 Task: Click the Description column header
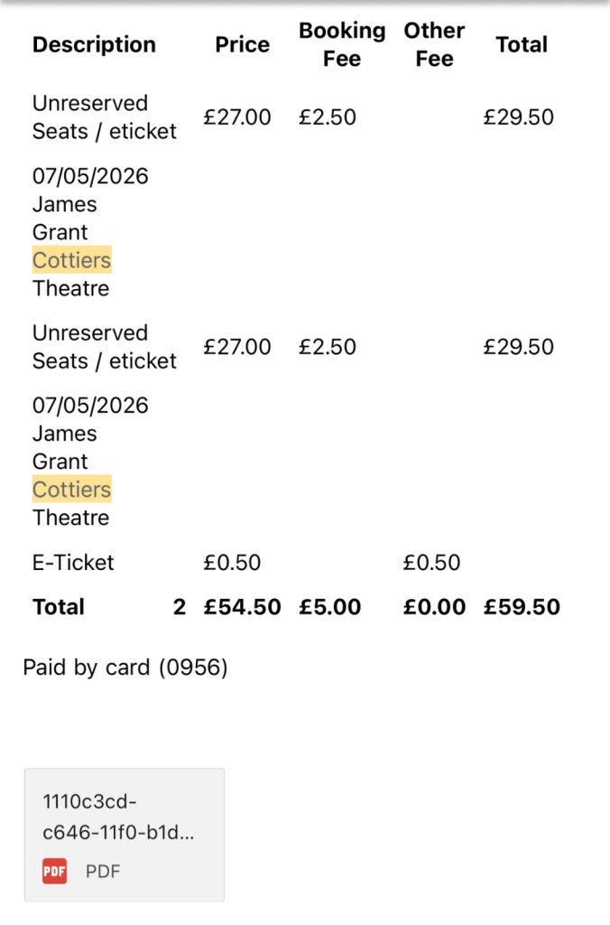point(94,44)
